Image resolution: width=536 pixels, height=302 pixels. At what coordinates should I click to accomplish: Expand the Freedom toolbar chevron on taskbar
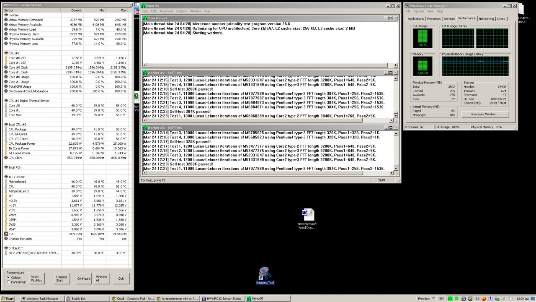pyautogui.click(x=433, y=298)
